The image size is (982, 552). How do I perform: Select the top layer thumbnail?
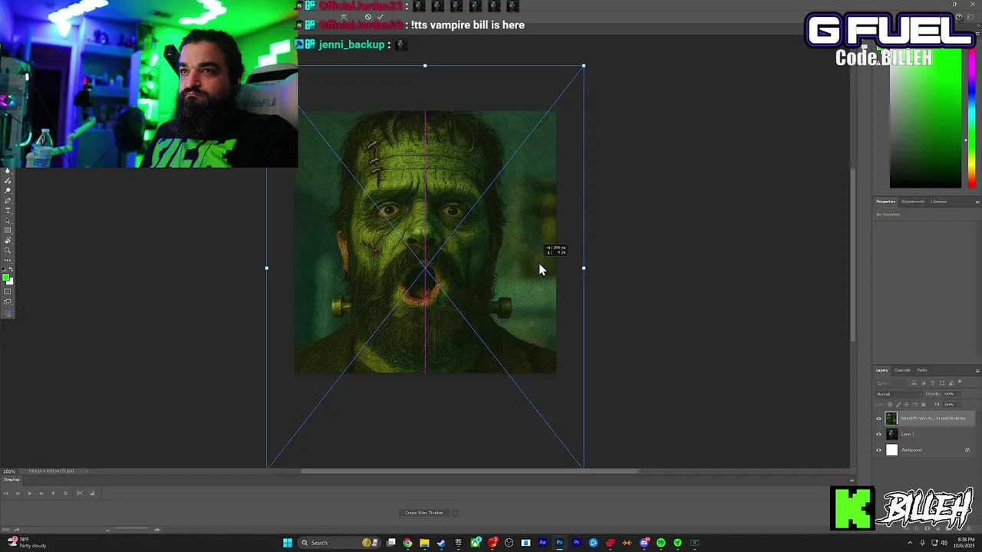click(x=891, y=419)
